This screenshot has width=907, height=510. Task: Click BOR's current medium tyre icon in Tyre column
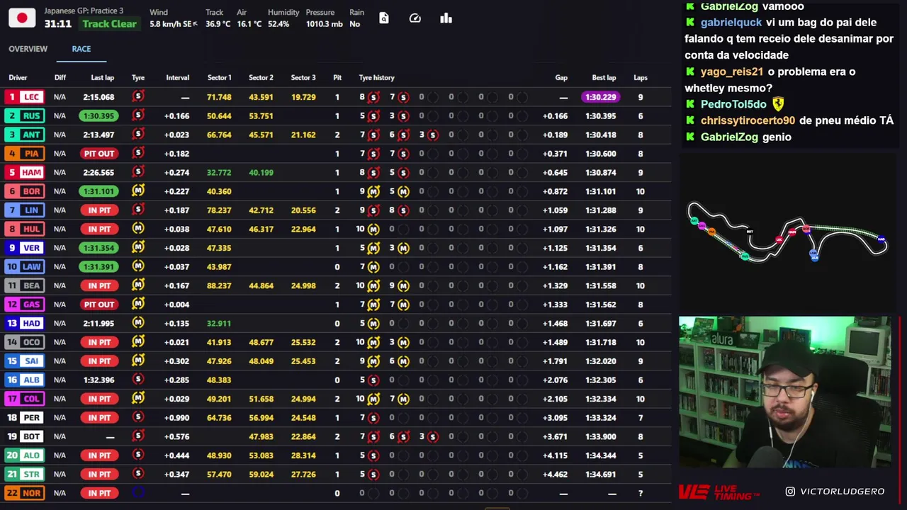(138, 191)
